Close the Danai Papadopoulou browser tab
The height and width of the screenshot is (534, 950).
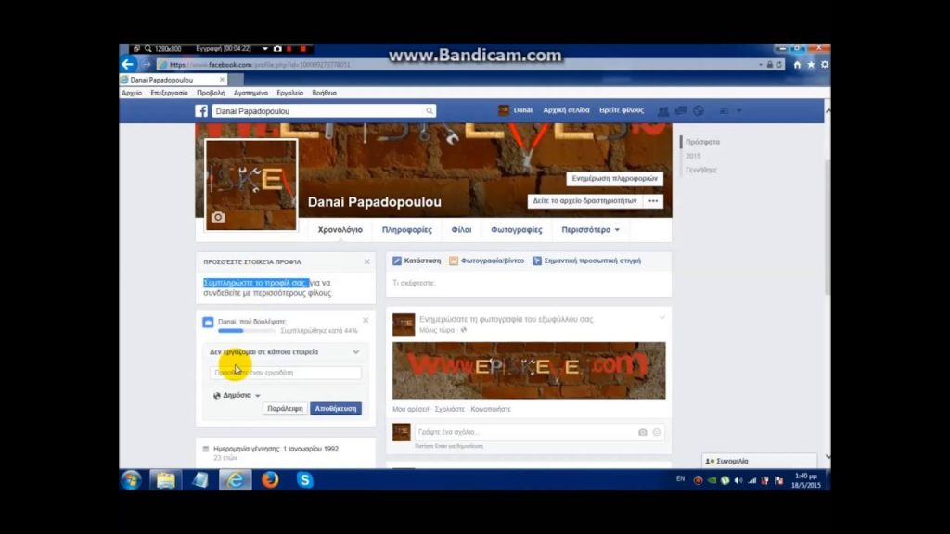point(222,80)
